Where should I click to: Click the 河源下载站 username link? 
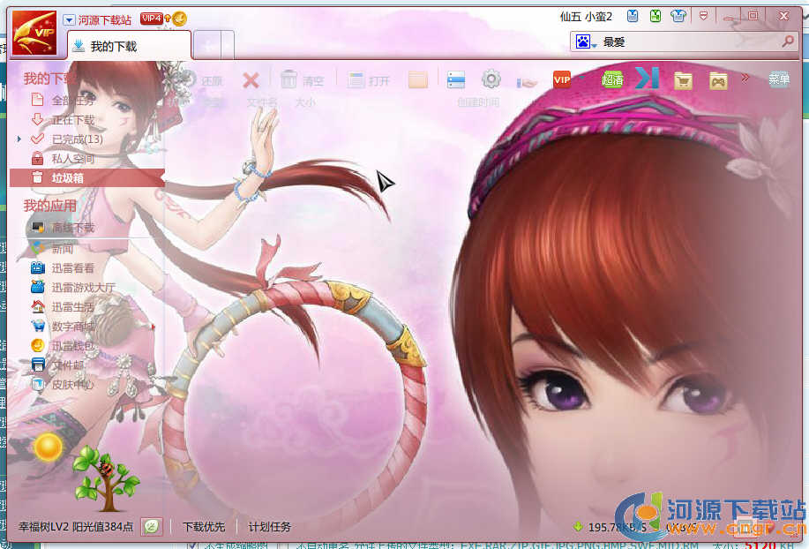105,20
